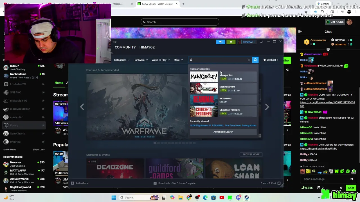Click the Windows taskbar search box
The height and width of the screenshot is (202, 360).
(139, 198)
